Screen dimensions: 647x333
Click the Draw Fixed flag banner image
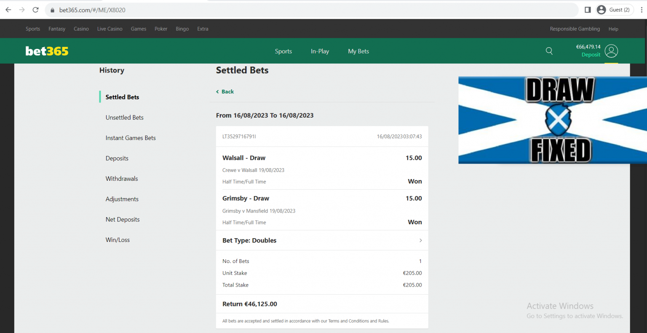click(x=552, y=120)
